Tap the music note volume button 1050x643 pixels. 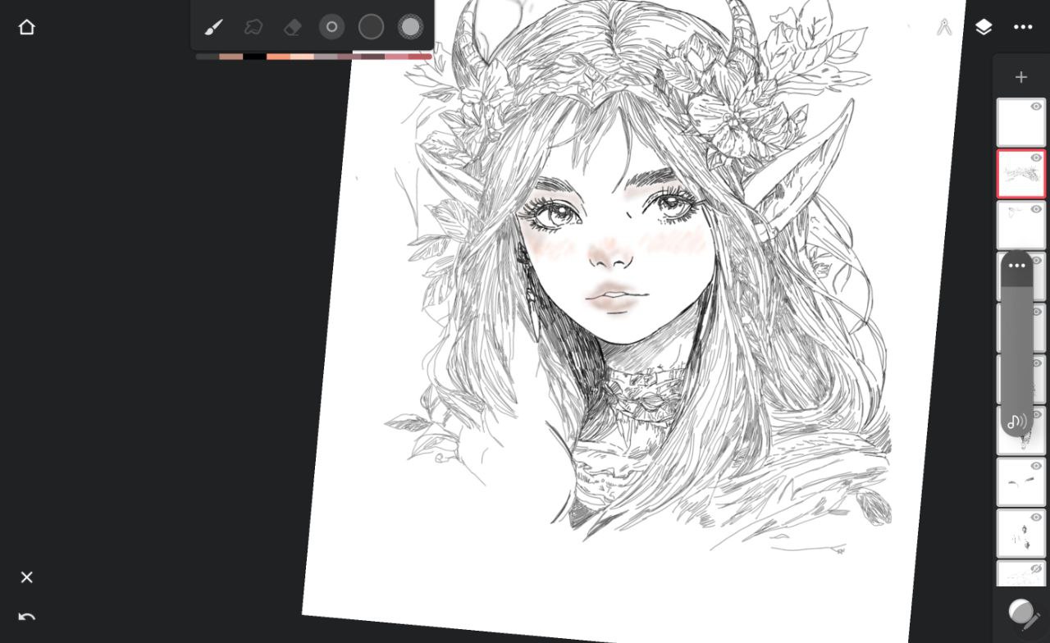tap(1017, 422)
